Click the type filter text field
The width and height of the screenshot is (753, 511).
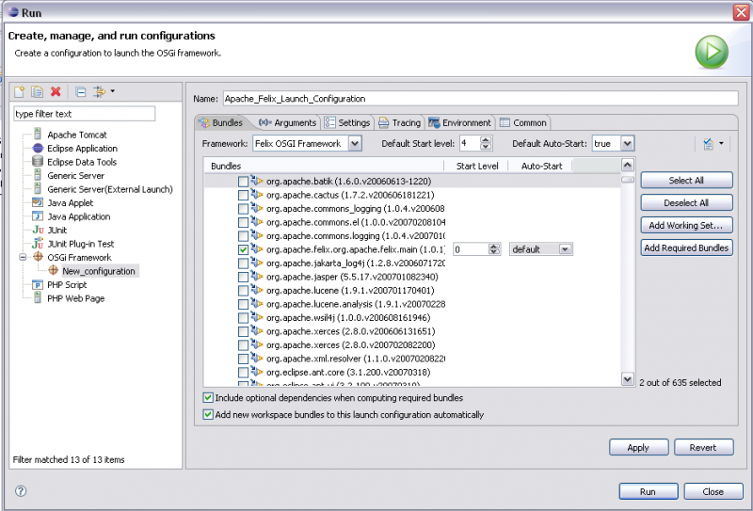(x=85, y=114)
